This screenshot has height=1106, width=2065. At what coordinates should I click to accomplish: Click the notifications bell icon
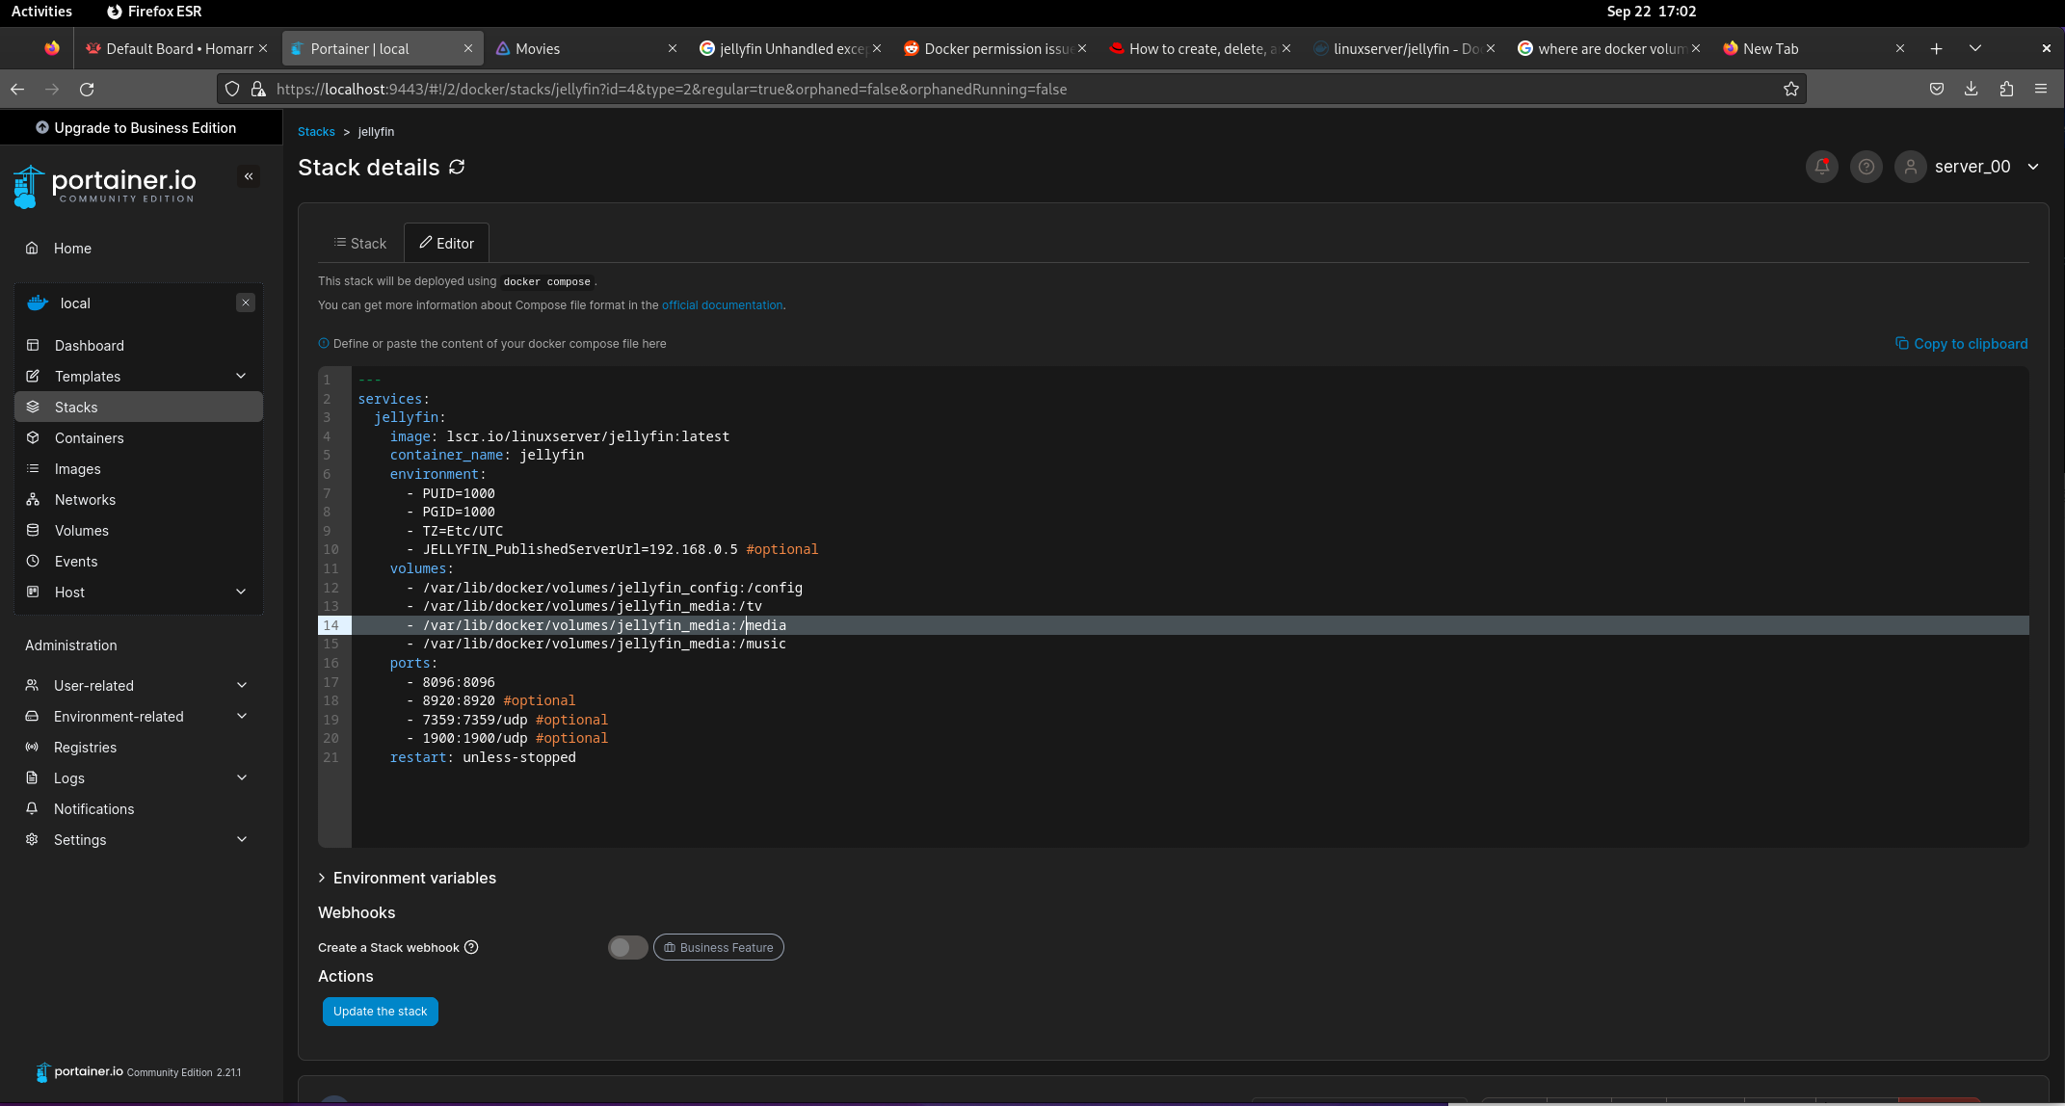(1821, 167)
